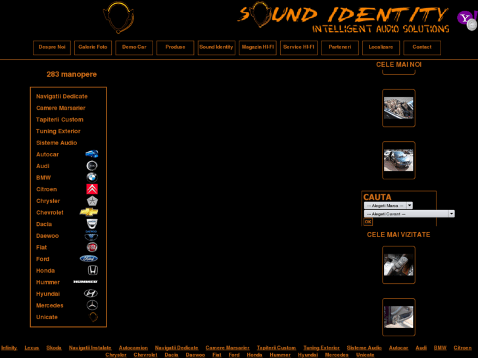Click the Skoda footer link
The width and height of the screenshot is (478, 358).
click(x=54, y=347)
